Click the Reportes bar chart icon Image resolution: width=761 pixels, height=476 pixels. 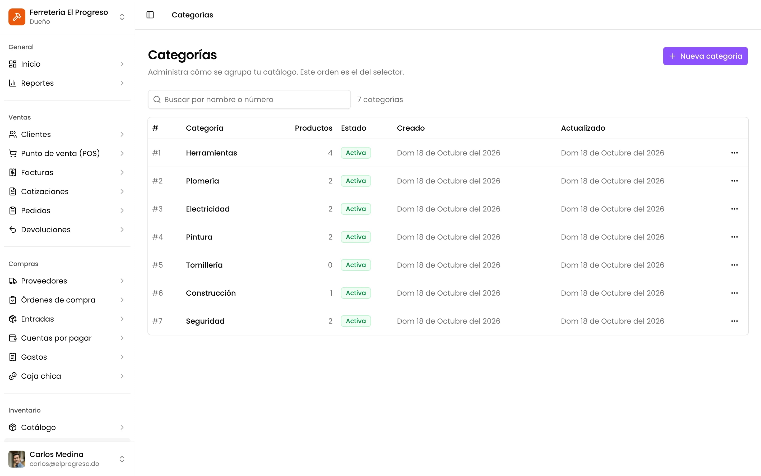pyautogui.click(x=13, y=83)
